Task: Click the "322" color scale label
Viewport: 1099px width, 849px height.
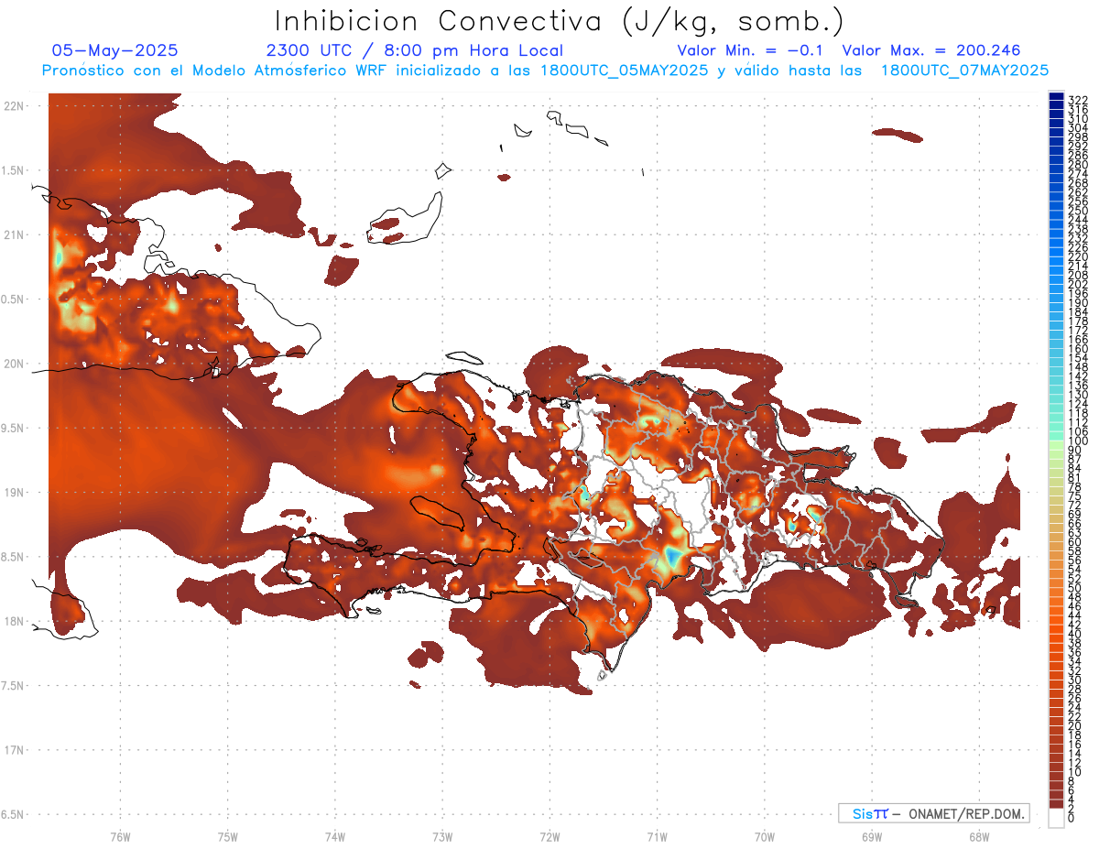Action: pyautogui.click(x=1078, y=100)
